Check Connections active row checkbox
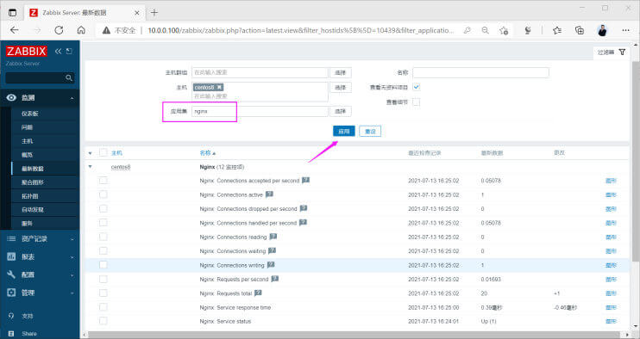This screenshot has width=640, height=339. coord(104,194)
